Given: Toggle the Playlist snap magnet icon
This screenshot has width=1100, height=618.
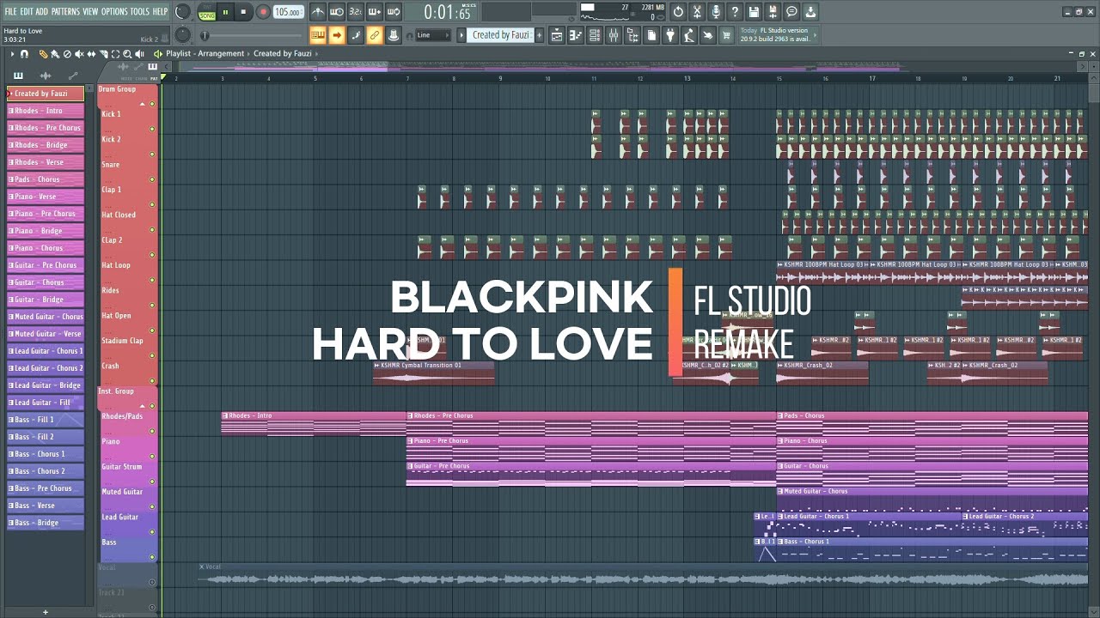Looking at the screenshot, I should click(24, 54).
